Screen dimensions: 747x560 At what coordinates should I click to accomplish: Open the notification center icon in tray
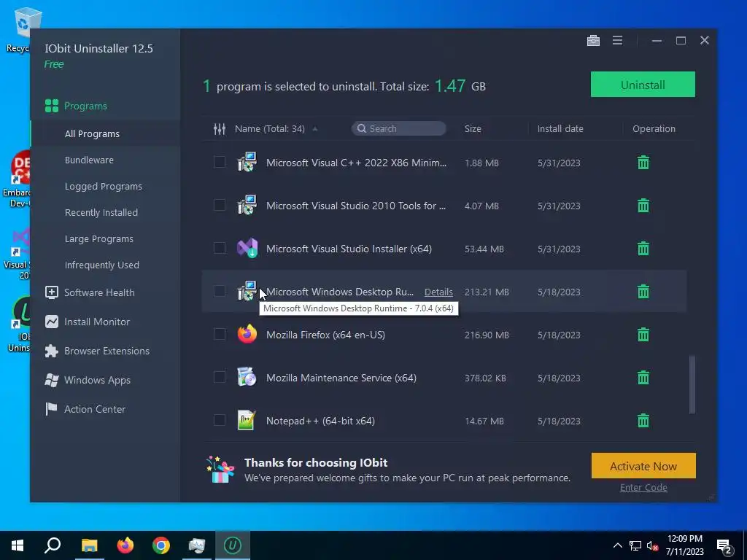[724, 546]
